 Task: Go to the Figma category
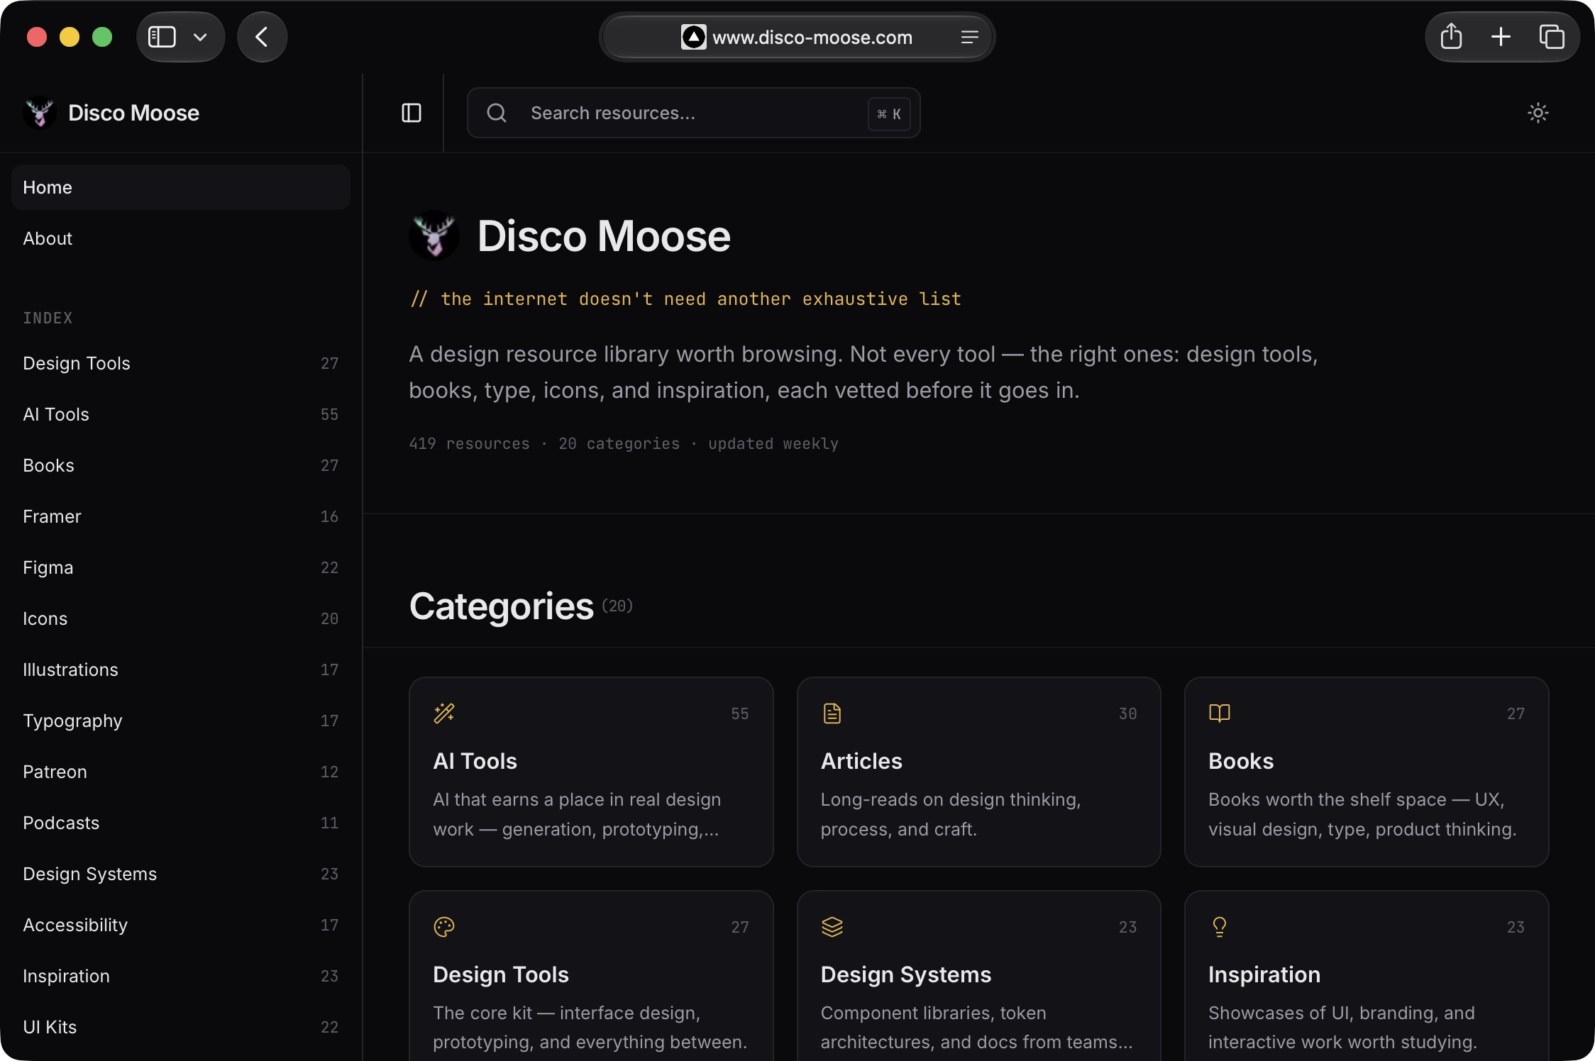tap(181, 567)
